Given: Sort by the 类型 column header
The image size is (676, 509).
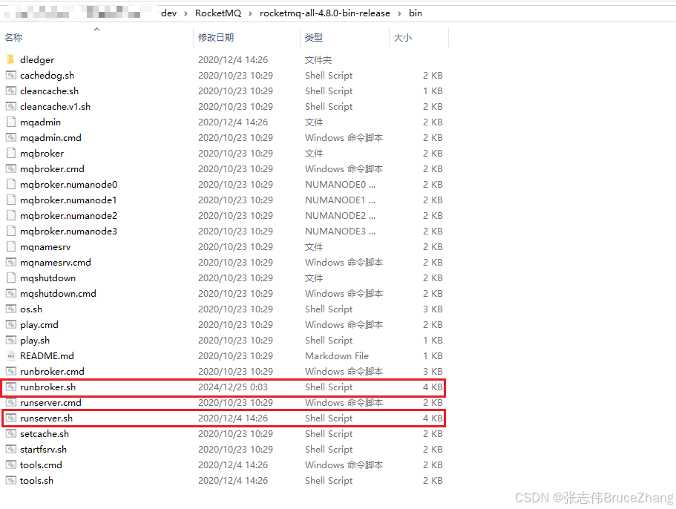Looking at the screenshot, I should [313, 38].
